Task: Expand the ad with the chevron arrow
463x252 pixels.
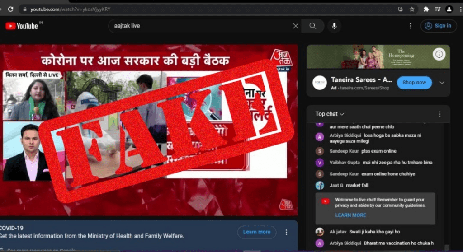Action: pyautogui.click(x=442, y=83)
